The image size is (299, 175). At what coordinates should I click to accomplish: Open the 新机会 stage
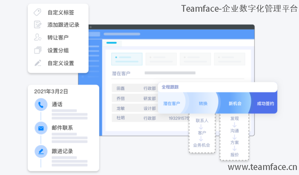pyautogui.click(x=235, y=104)
